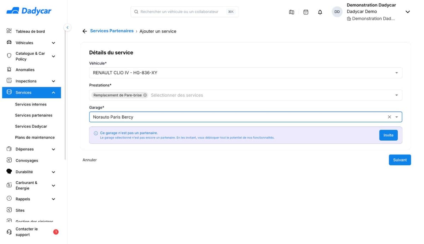Clear the Norauto Paris Bercy garage selection
Image resolution: width=424 pixels, height=244 pixels.
click(389, 117)
